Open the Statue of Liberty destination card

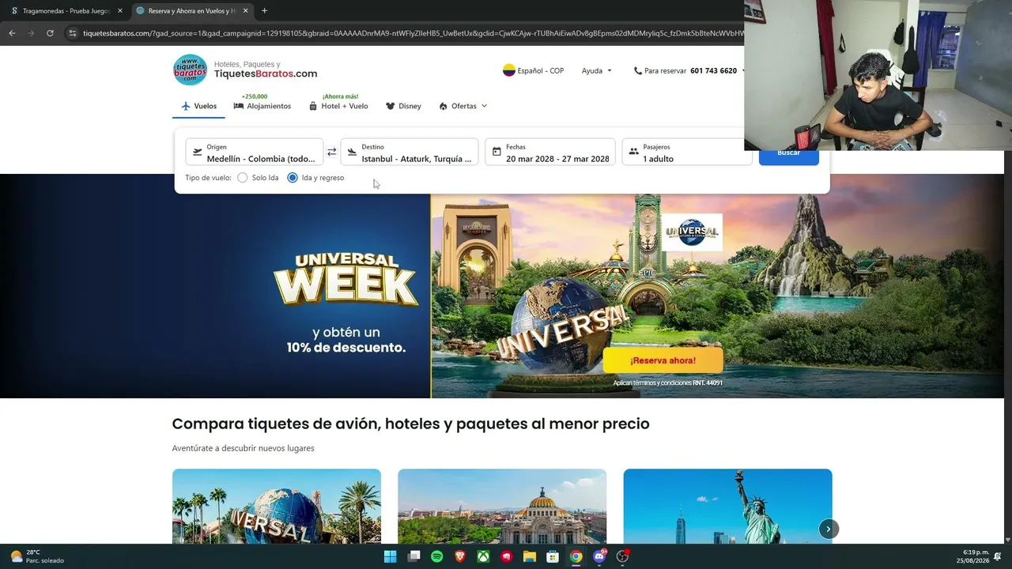(x=727, y=506)
